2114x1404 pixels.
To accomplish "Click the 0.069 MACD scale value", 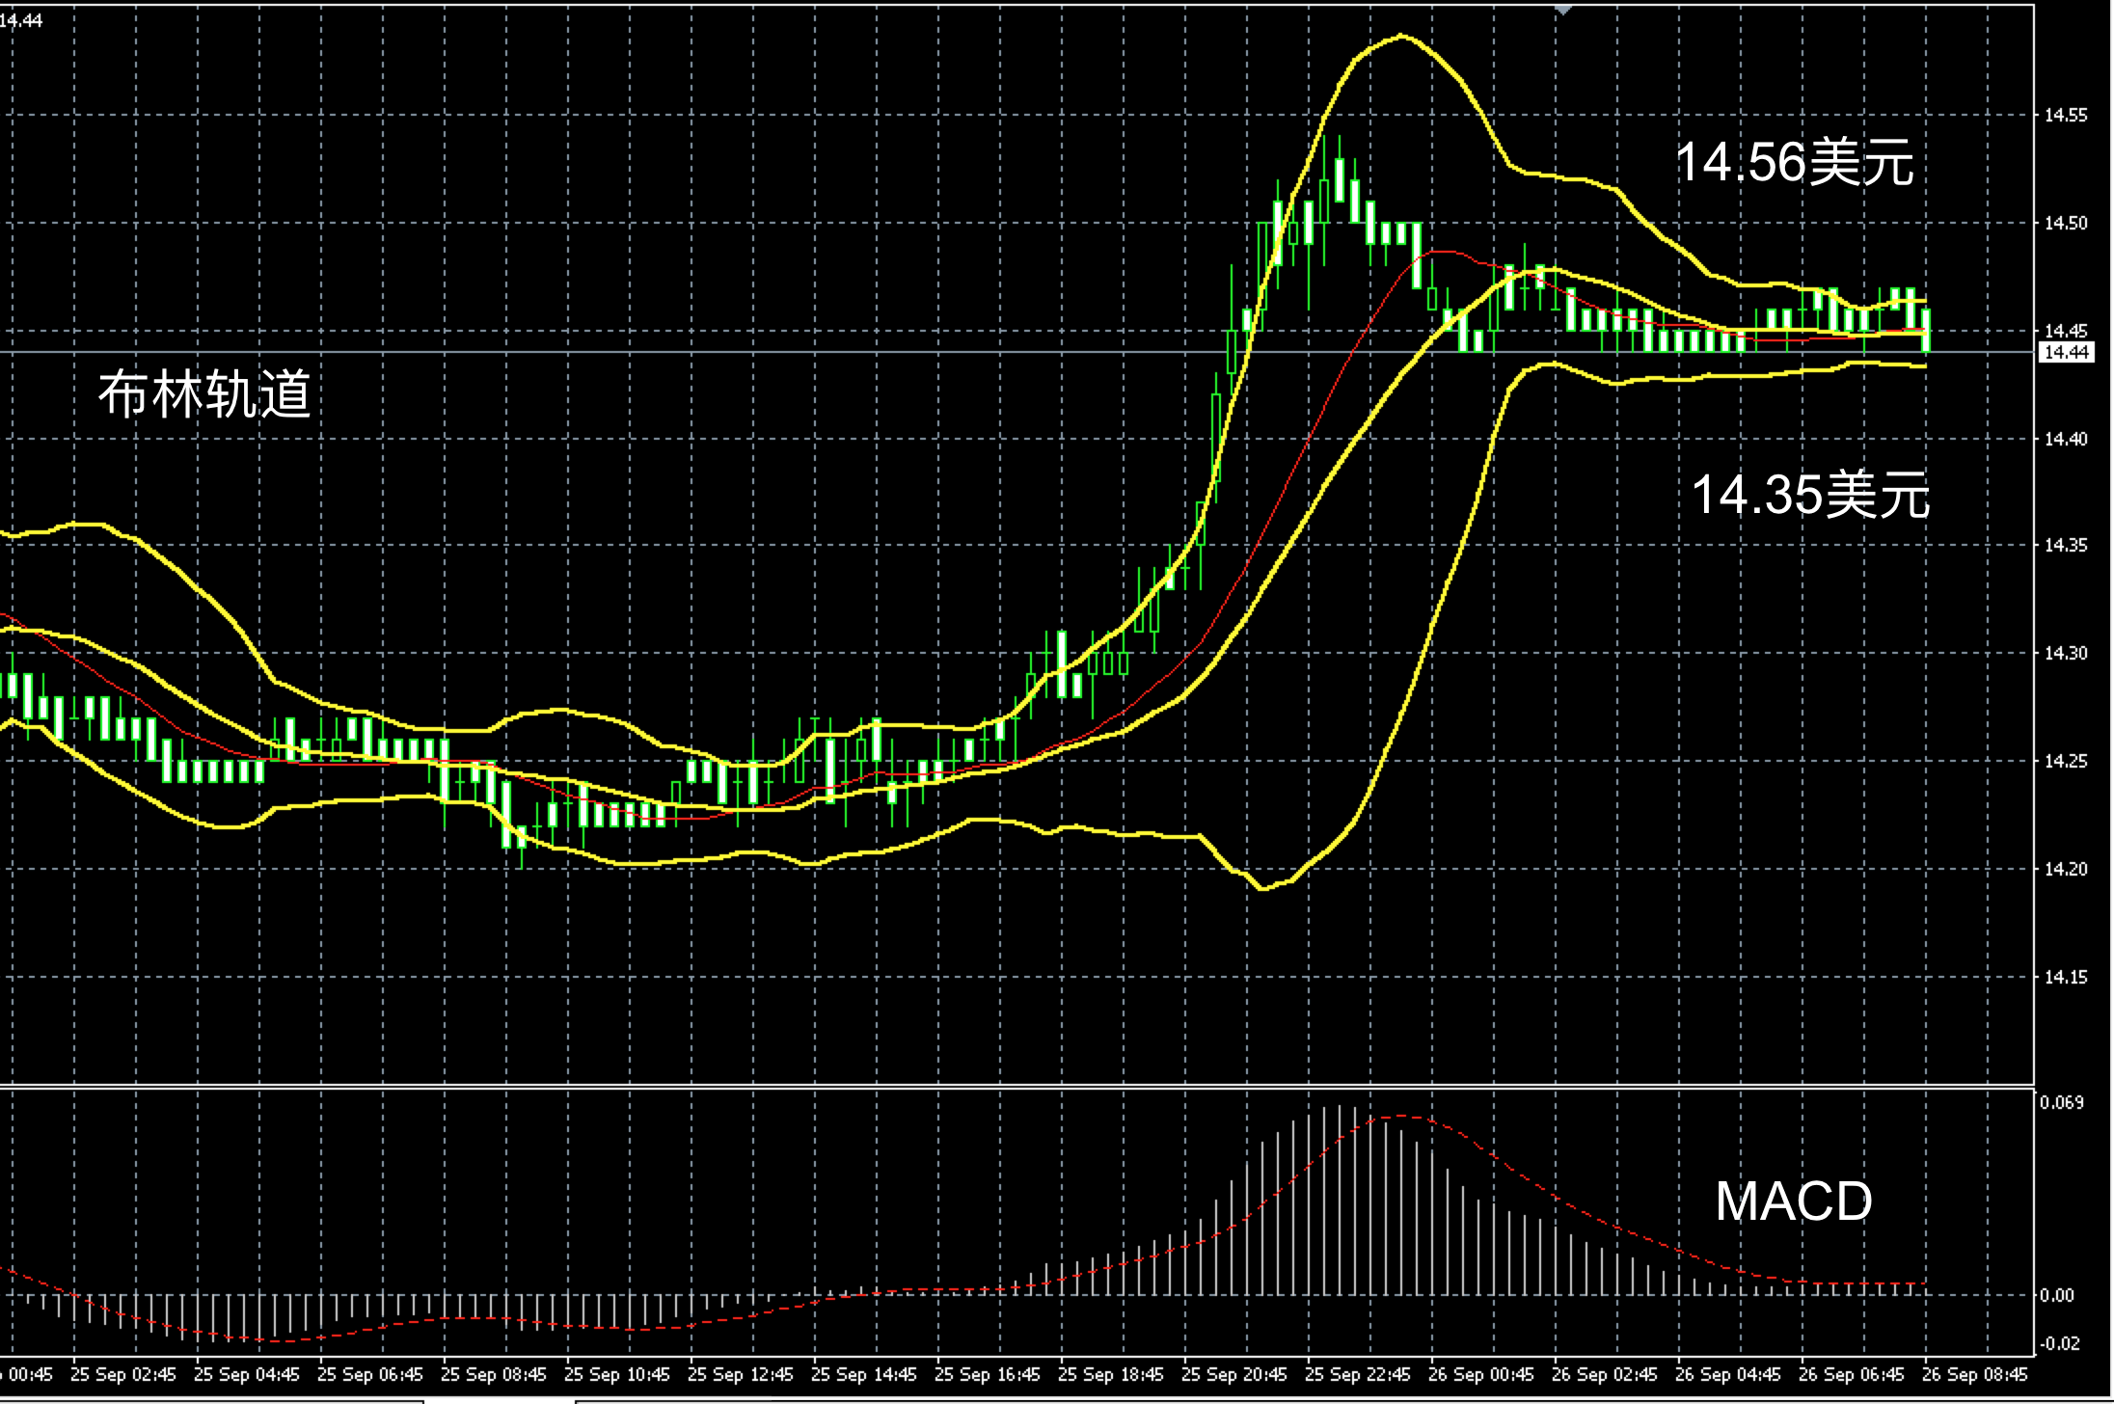I will click(x=2062, y=1103).
